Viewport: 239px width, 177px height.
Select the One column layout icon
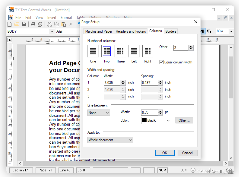tap(93, 51)
